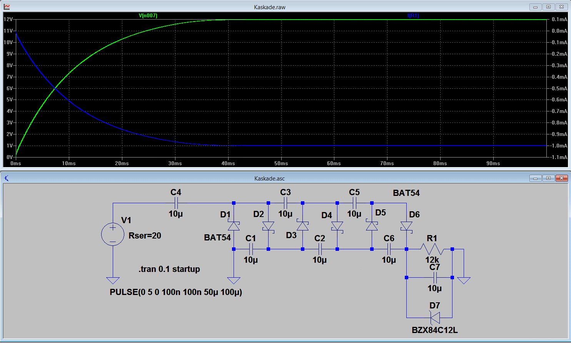Click the blue I(R1) current curve

pos(68,100)
